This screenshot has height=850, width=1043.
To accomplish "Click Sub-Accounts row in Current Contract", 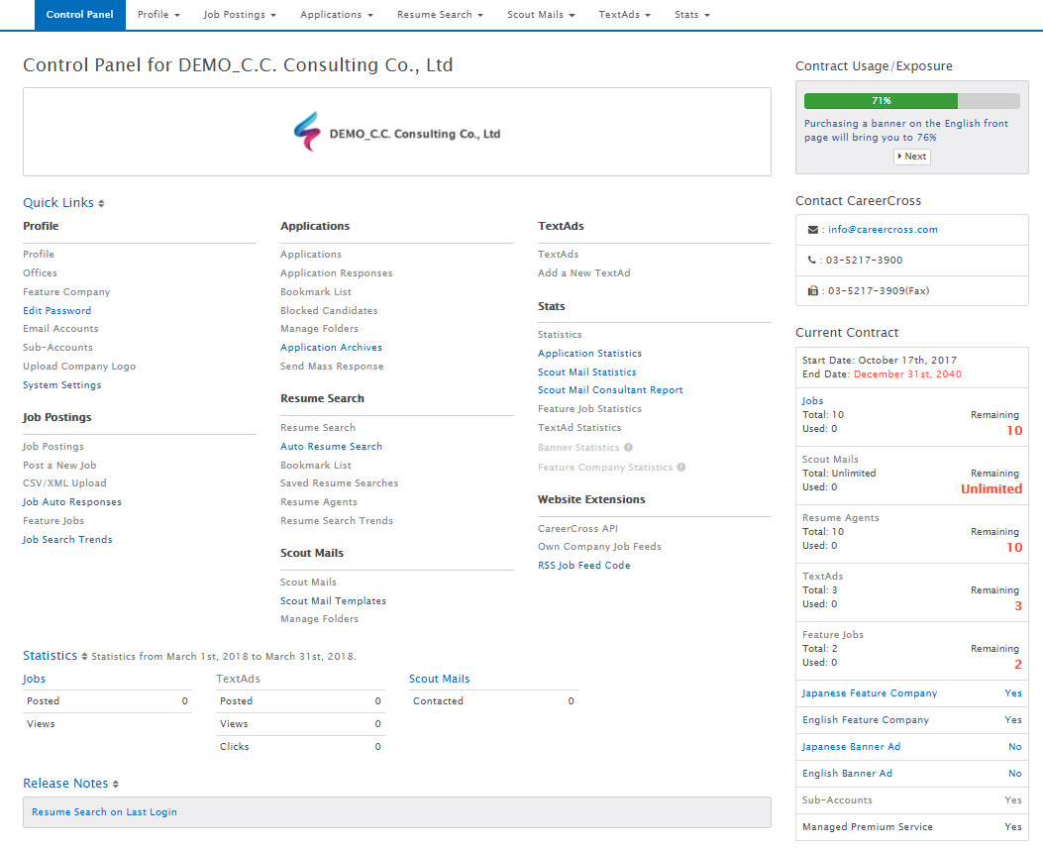I will tap(912, 800).
